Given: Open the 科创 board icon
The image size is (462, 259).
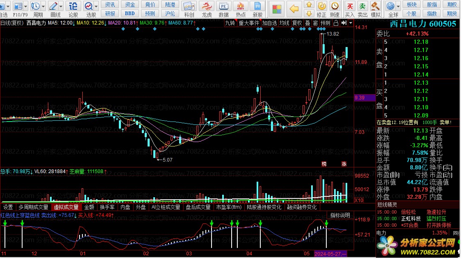Looking at the screenshot, I should pyautogui.click(x=189, y=6).
